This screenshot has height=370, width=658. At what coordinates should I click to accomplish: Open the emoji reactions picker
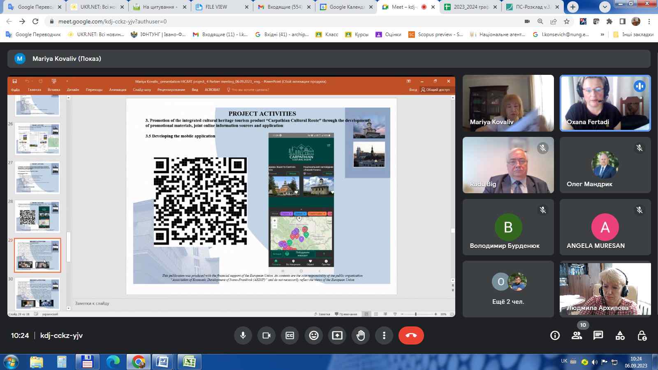point(314,335)
